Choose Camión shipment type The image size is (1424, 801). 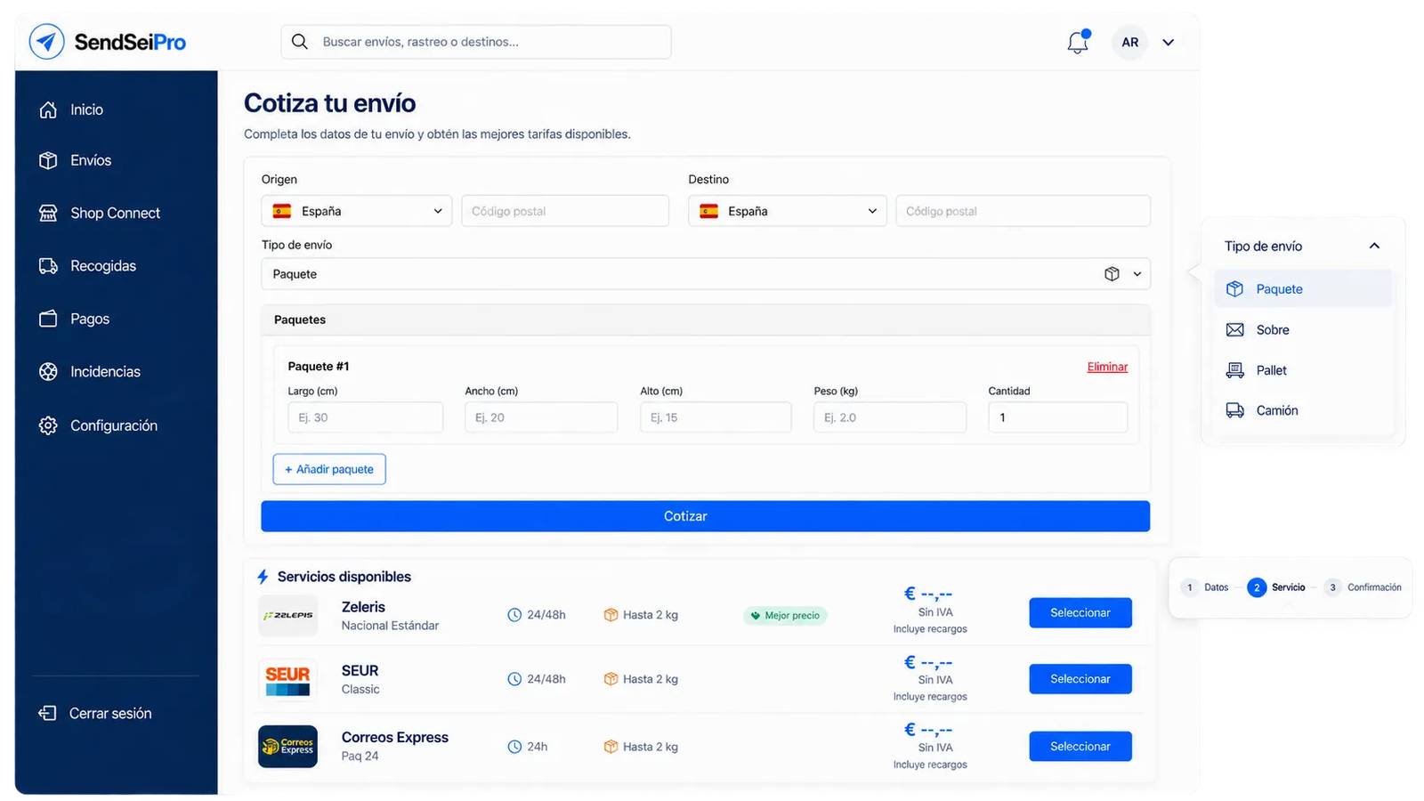point(1303,410)
